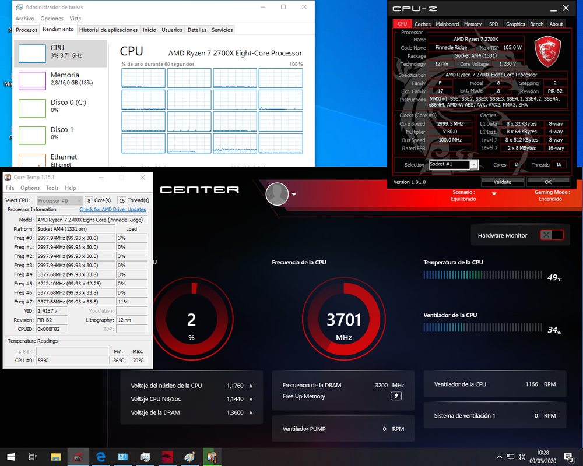Open the Scenario dropdown arrow in Dragon Center
The width and height of the screenshot is (583, 466).
(494, 194)
